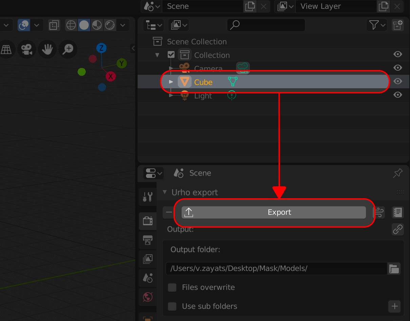Click the pin icon in properties header
The width and height of the screenshot is (410, 321).
click(x=397, y=173)
